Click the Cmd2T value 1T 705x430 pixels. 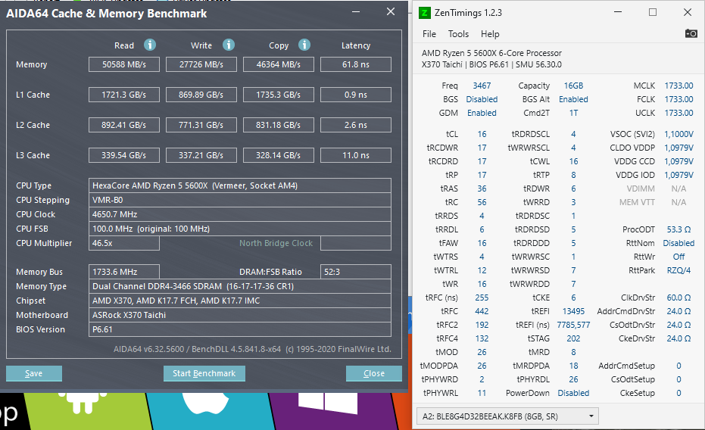(573, 113)
